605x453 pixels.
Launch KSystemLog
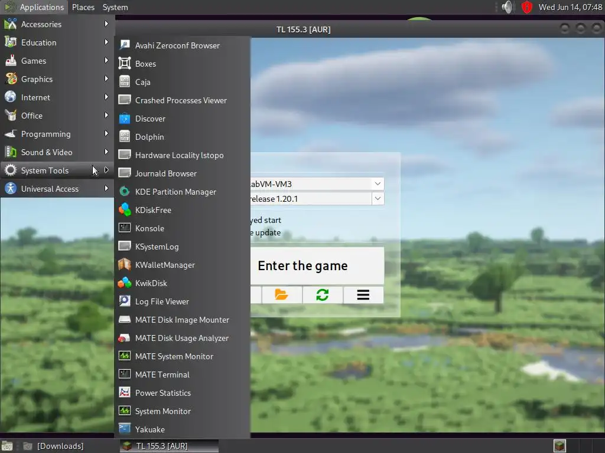[183, 247]
